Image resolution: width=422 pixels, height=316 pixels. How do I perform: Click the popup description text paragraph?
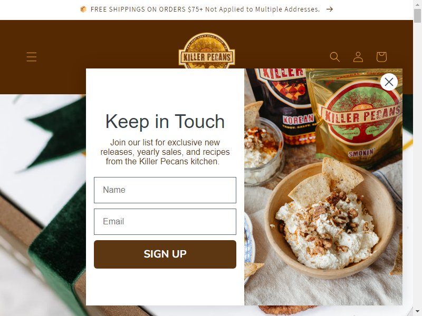point(165,152)
